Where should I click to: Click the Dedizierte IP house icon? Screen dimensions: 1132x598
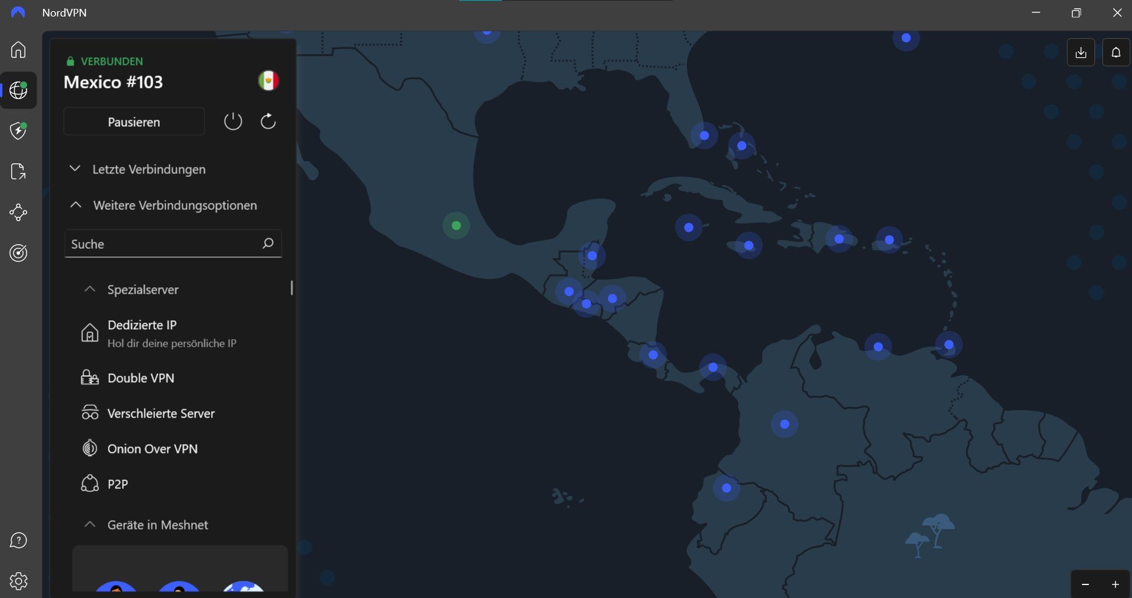pos(90,333)
